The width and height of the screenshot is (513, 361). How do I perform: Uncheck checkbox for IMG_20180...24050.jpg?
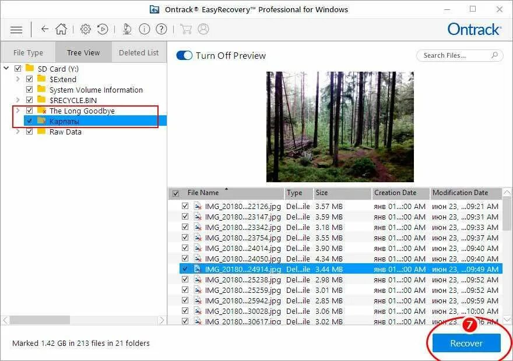(185, 258)
